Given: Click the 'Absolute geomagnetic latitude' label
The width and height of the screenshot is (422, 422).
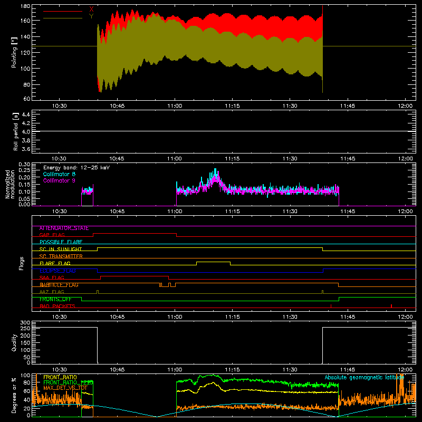Looking at the screenshot, I should pos(365,377).
